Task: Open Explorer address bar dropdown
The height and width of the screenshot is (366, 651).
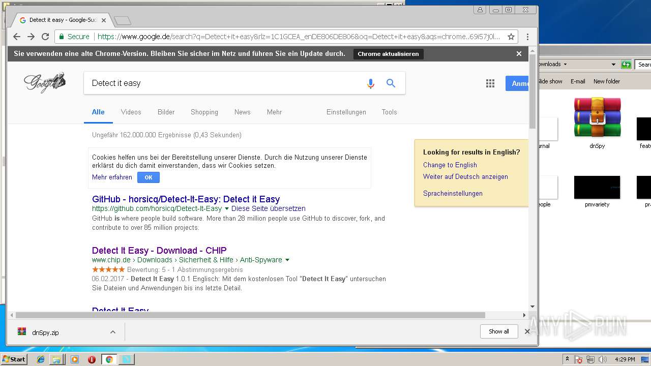Action: pyautogui.click(x=613, y=65)
